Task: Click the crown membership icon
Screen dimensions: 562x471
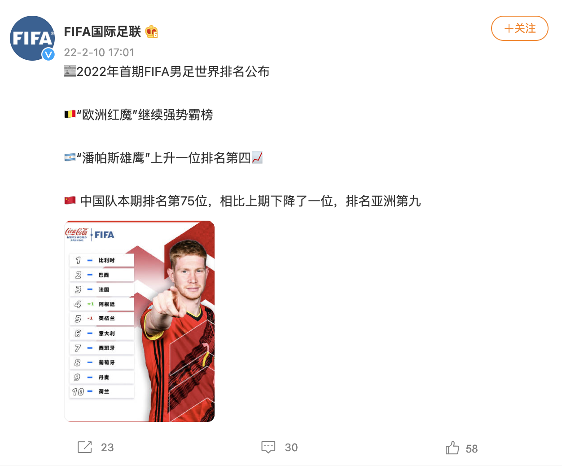Action: click(152, 31)
